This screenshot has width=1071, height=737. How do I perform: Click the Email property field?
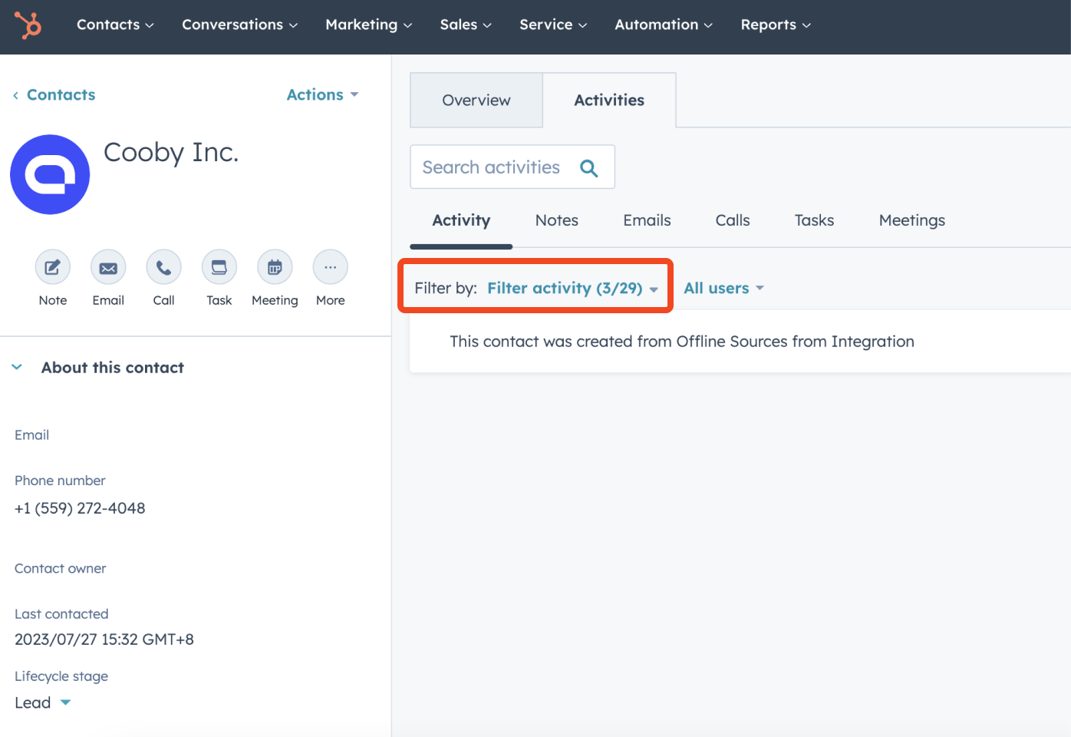31,435
